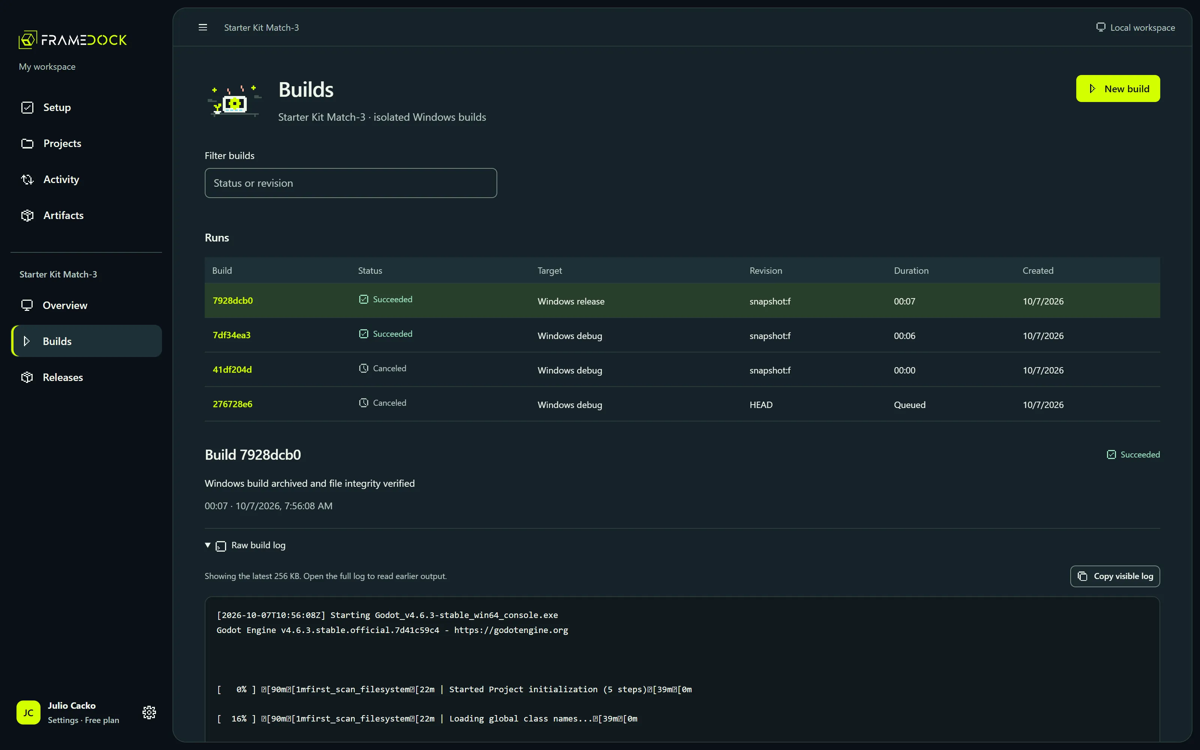This screenshot has width=1200, height=750.
Task: Click 00:06 duration cell
Action: click(x=904, y=336)
